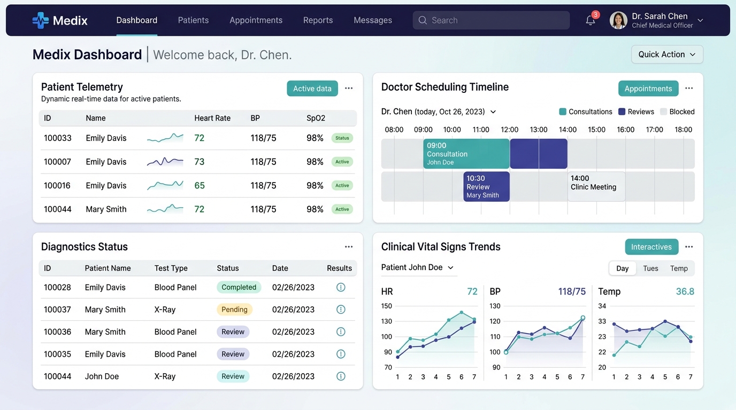Click the Test Type column header
This screenshot has height=410, width=736.
(171, 268)
